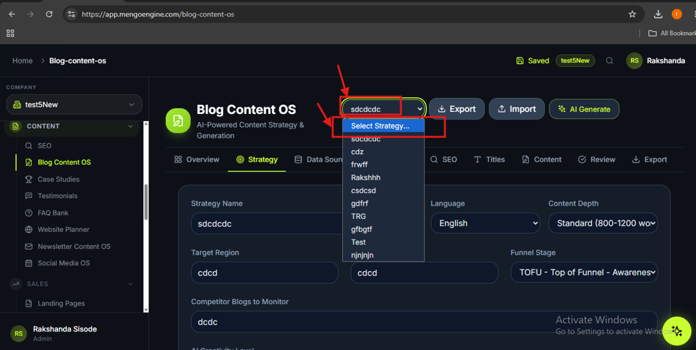Click the Target Region input field

point(265,272)
